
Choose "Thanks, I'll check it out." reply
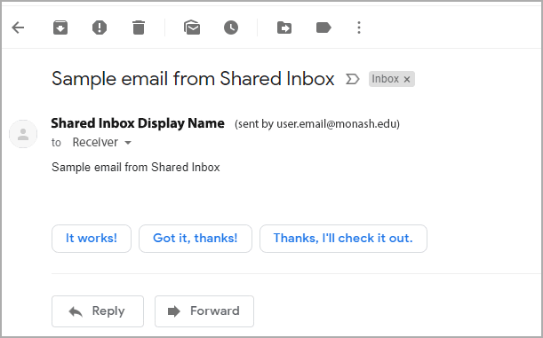pyautogui.click(x=343, y=239)
